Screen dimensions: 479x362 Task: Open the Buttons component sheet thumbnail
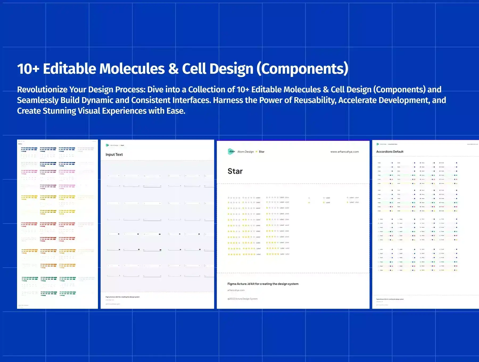[57, 224]
